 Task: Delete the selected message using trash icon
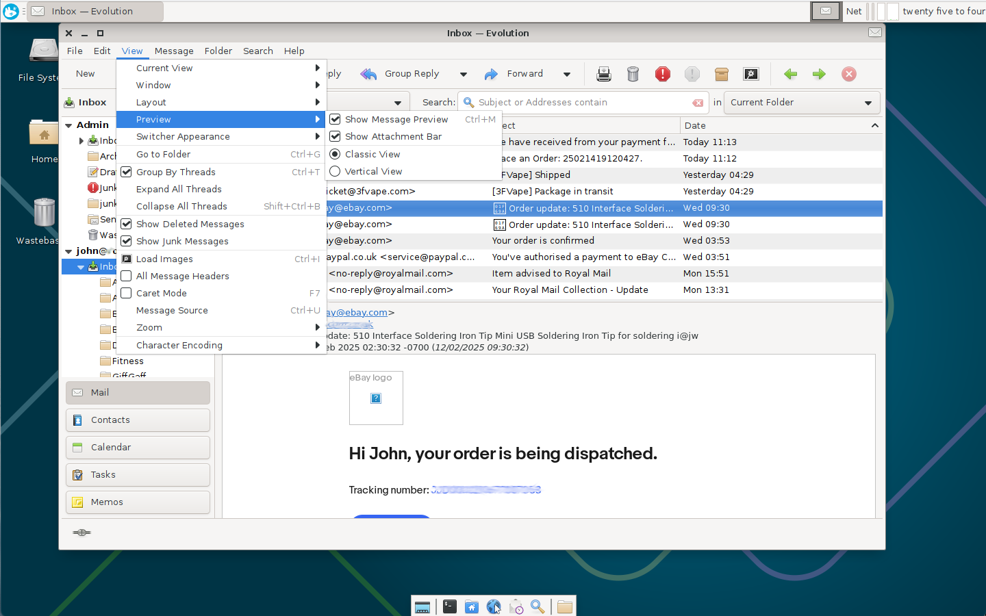pyautogui.click(x=633, y=74)
